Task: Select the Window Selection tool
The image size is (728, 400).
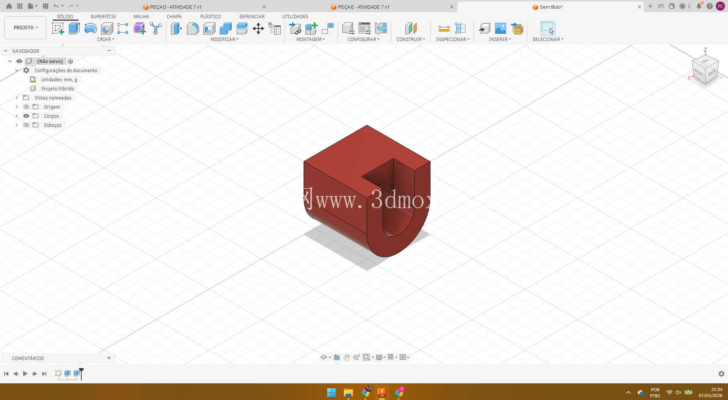Action: (548, 28)
